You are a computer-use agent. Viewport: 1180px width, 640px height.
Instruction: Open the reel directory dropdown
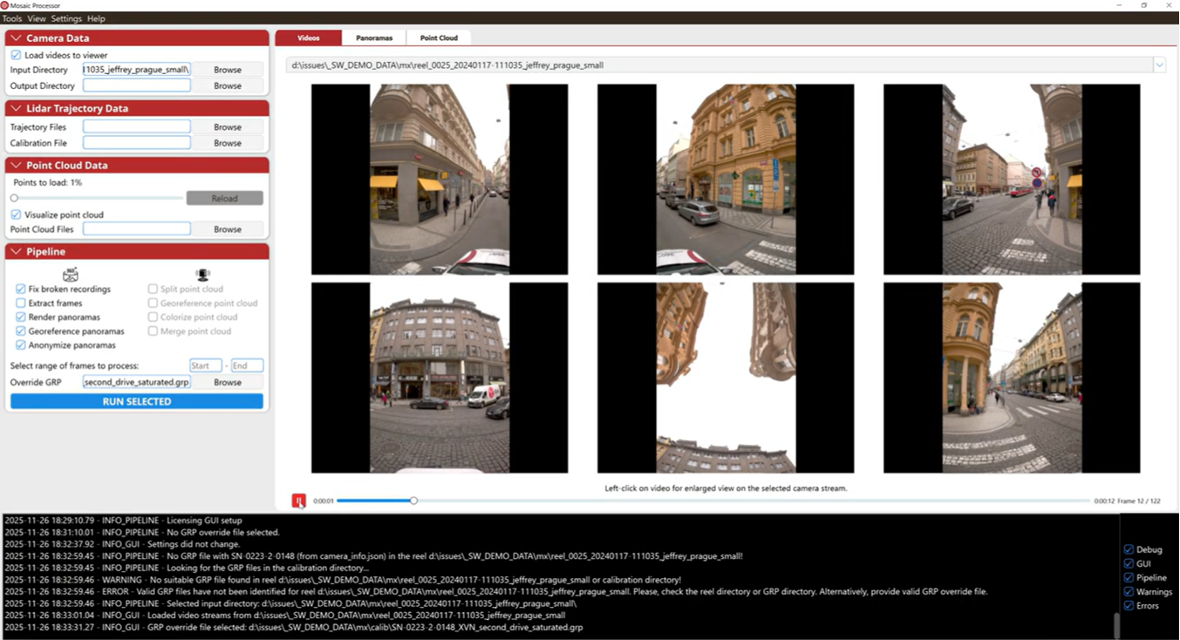[1160, 65]
